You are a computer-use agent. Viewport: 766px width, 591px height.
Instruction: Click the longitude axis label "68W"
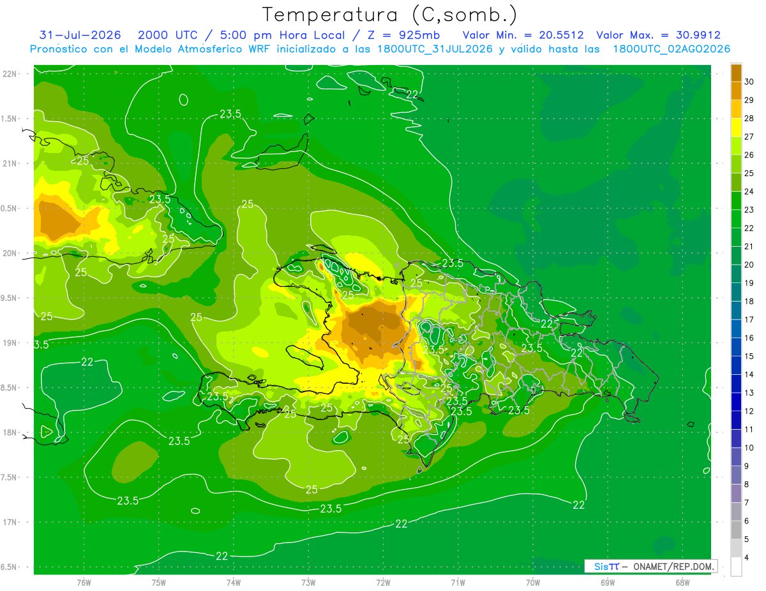[x=682, y=583]
